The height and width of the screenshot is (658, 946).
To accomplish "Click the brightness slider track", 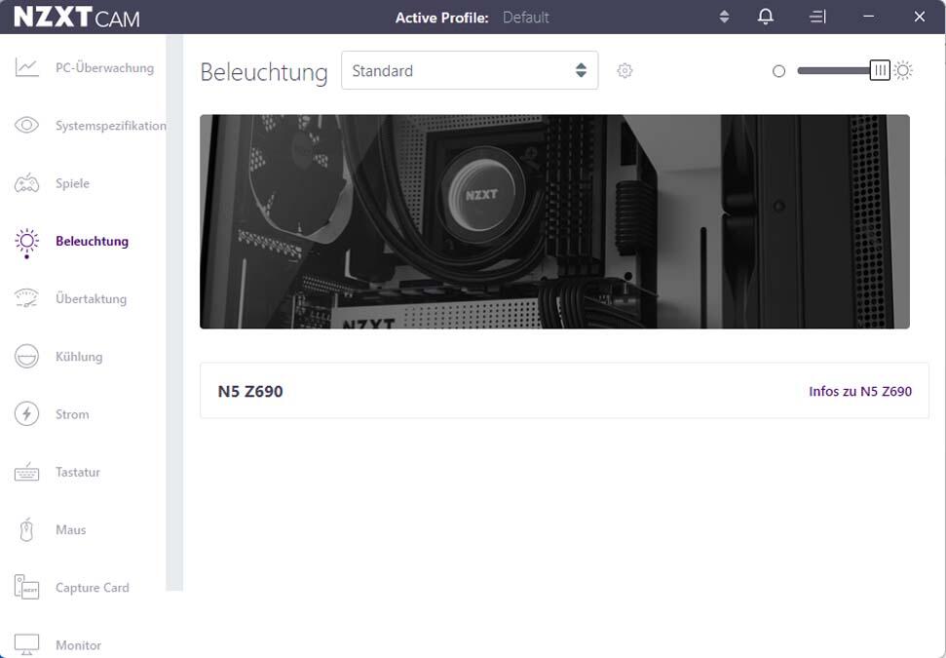I will (x=834, y=70).
